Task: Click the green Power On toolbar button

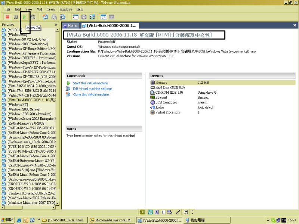Action: (x=24, y=17)
